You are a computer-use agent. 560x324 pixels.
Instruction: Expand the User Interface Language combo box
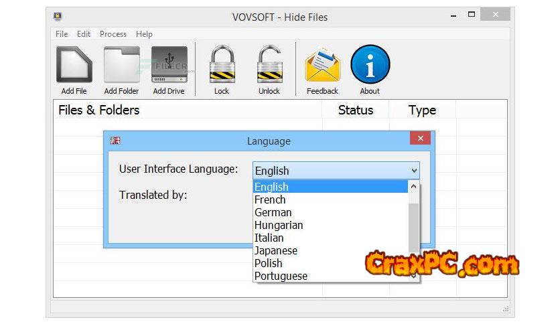point(336,171)
